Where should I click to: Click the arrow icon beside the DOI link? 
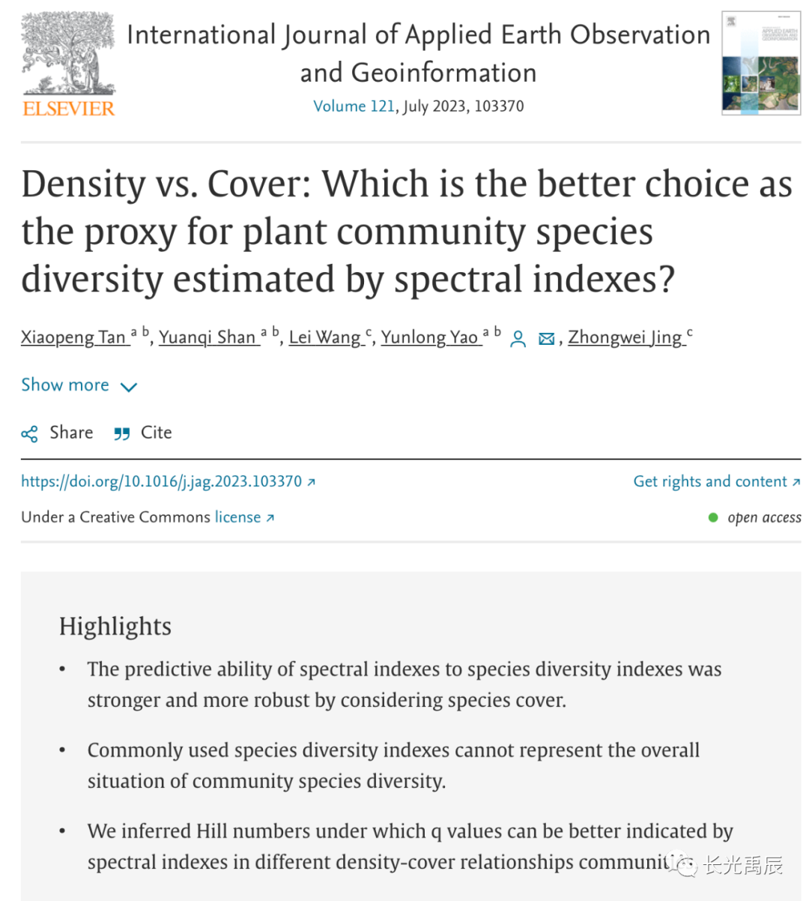[312, 482]
